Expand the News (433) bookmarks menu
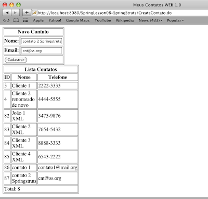 point(151,20)
